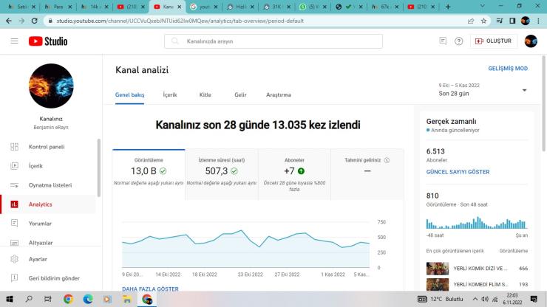Switch to the İçerik tab
547x307 pixels.
(170, 95)
